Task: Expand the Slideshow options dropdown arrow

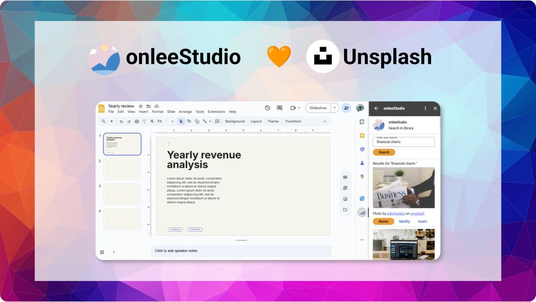Action: coord(334,108)
